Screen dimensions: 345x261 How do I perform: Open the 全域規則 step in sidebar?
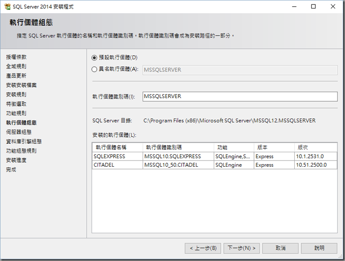pos(16,66)
